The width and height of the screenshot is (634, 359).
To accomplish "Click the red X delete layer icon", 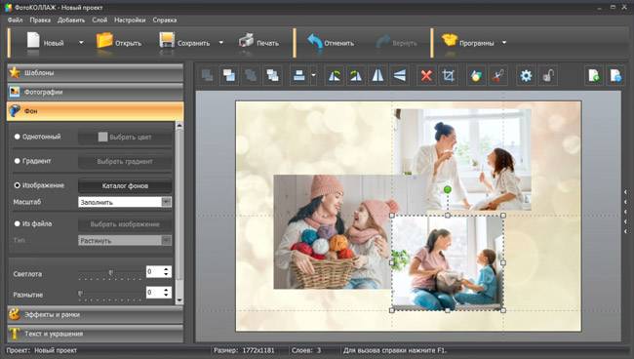I will click(426, 75).
